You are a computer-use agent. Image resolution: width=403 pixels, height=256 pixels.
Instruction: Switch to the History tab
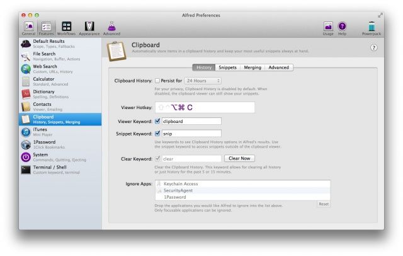pyautogui.click(x=204, y=67)
